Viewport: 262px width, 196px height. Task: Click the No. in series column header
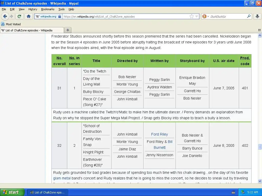(74, 61)
